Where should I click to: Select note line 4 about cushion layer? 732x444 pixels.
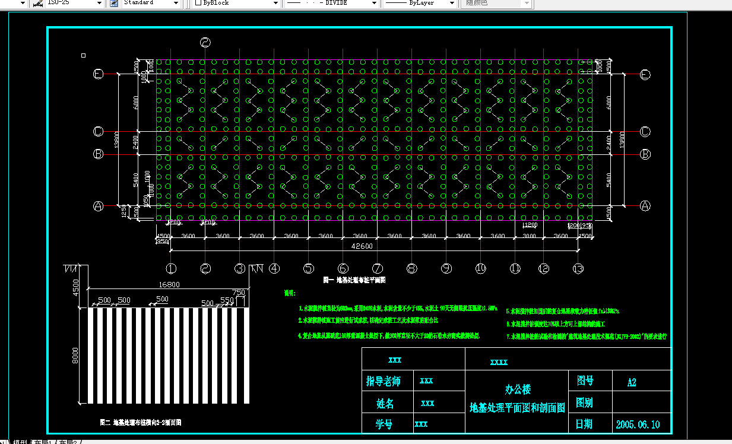(389, 335)
